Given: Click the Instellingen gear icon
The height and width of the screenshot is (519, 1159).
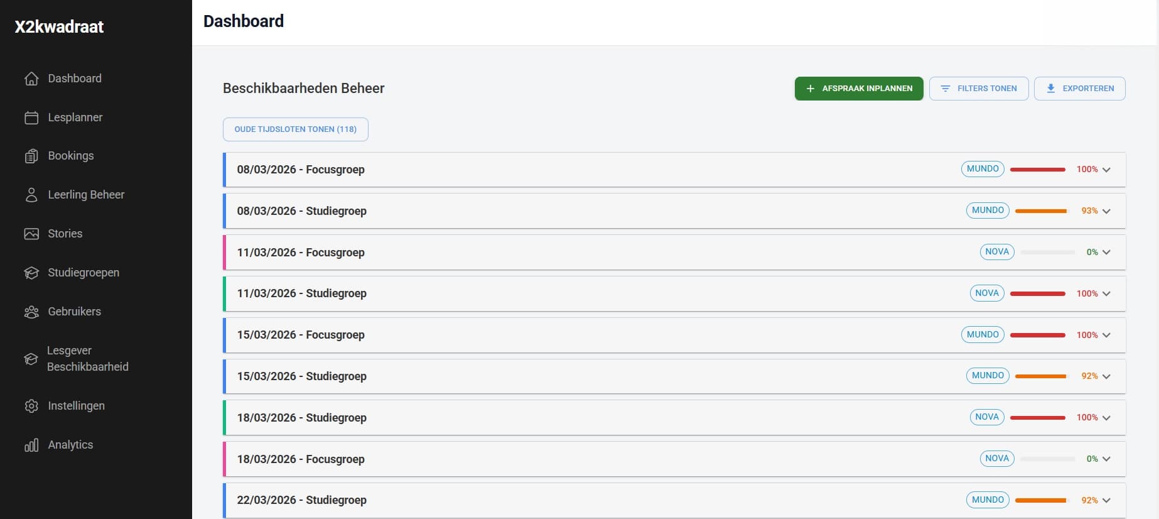Looking at the screenshot, I should (31, 406).
